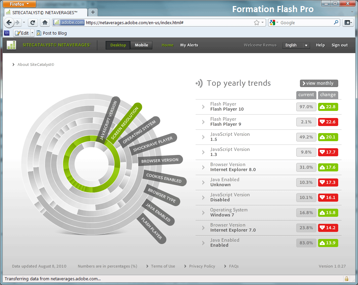Expand the Internet Explorer 8.0 row
Screen dimensions: 358x285
click(x=203, y=167)
